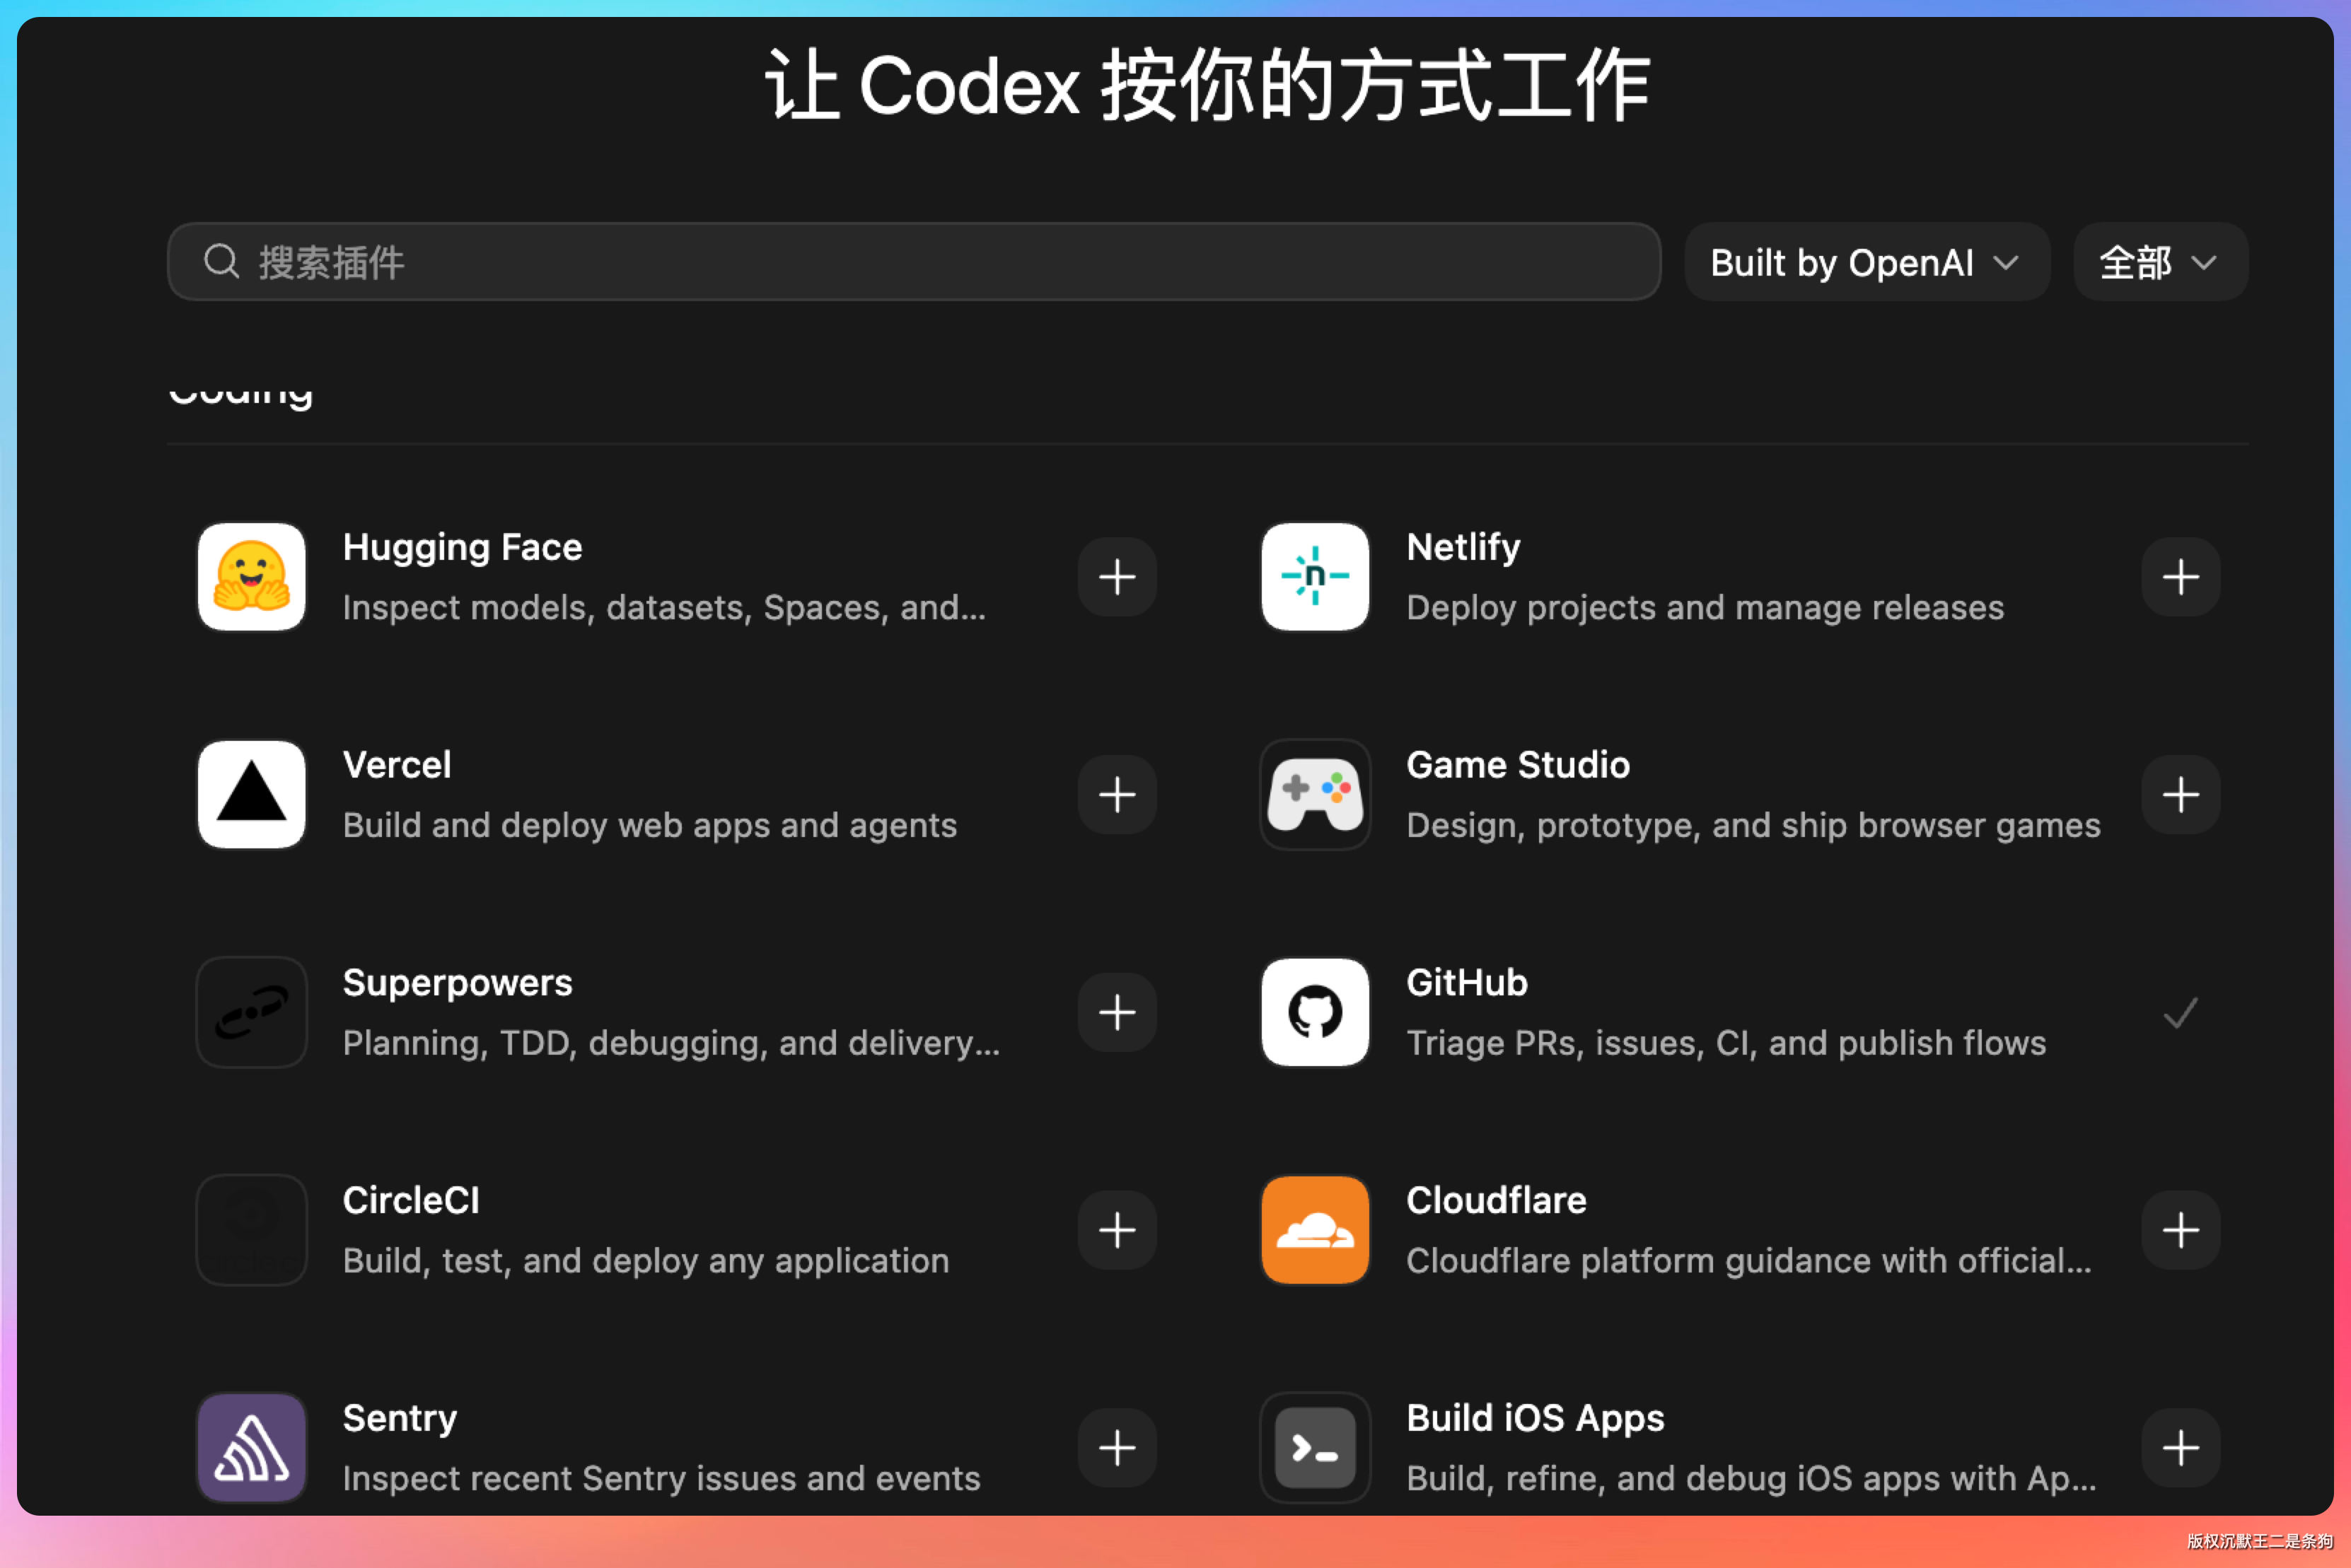Open the Netlify plugin icon

click(1315, 577)
